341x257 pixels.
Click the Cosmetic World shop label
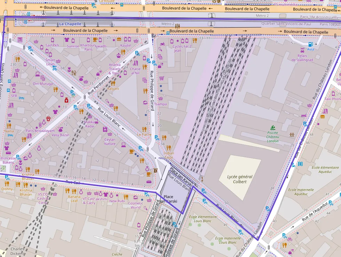(135, 205)
